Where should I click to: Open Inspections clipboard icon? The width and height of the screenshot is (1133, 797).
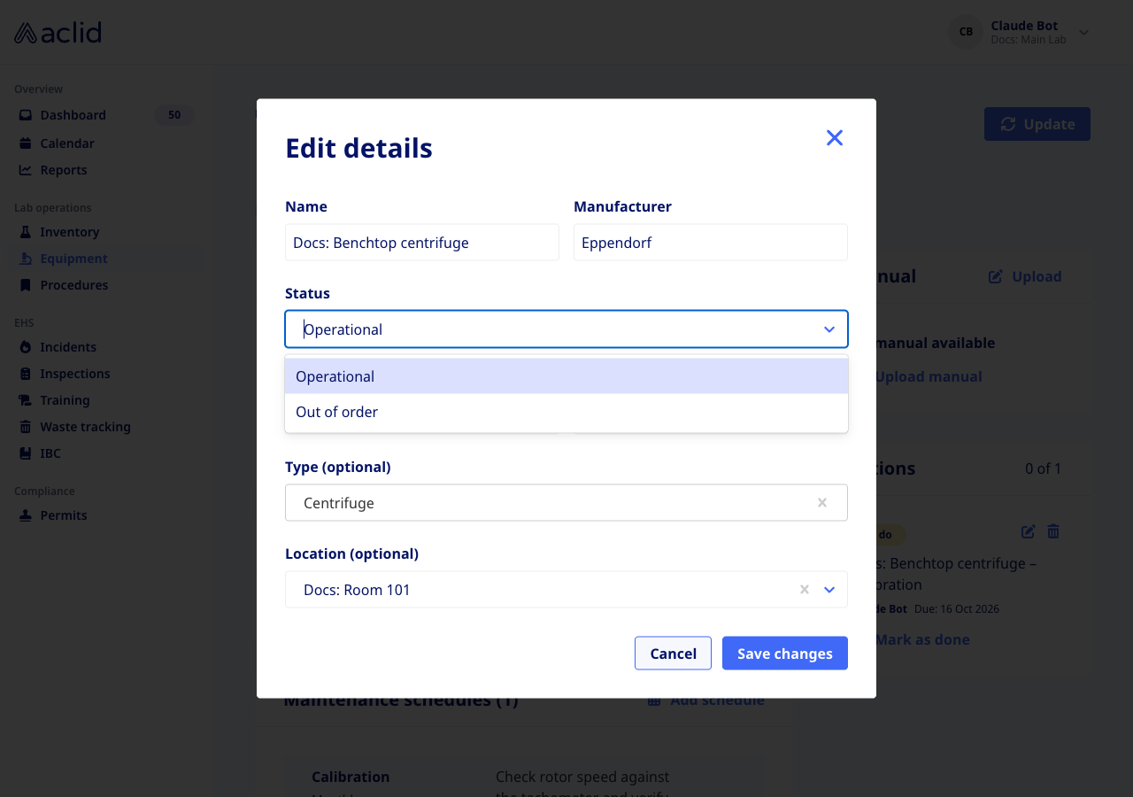coord(26,374)
